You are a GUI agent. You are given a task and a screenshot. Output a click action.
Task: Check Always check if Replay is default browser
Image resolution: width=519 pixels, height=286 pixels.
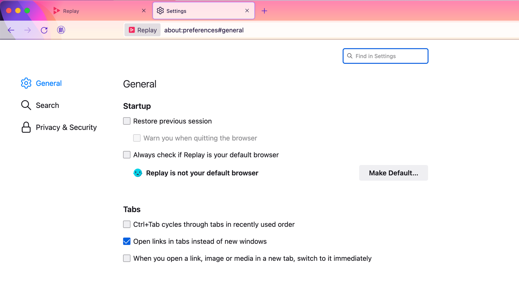pyautogui.click(x=127, y=155)
